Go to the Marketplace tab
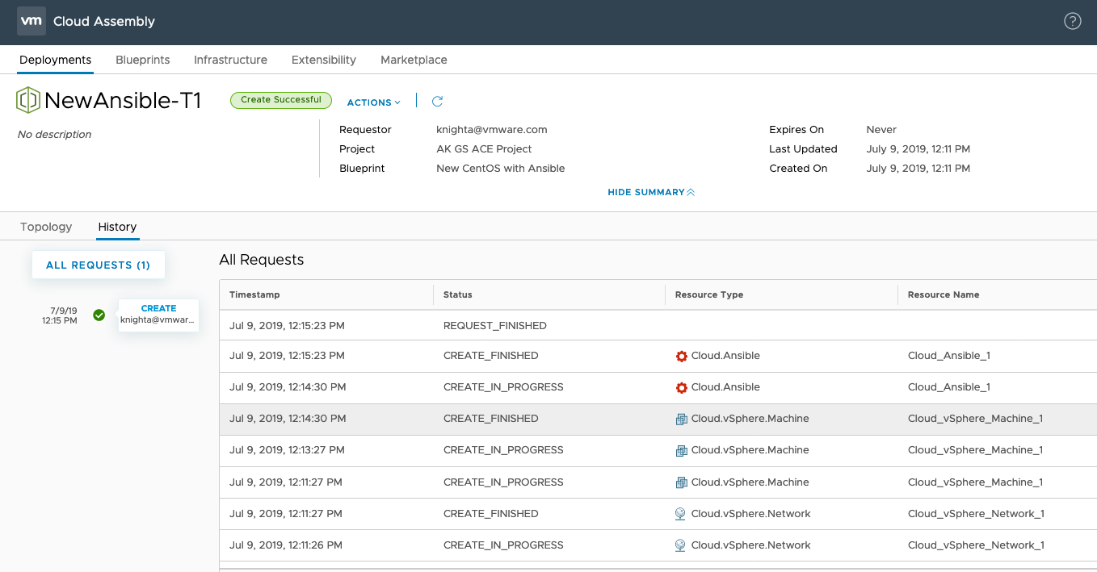Viewport: 1097px width, 572px height. click(x=414, y=60)
